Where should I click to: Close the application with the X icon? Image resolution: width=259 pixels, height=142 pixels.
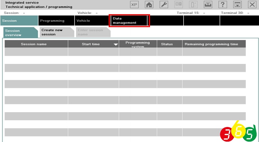click(252, 4)
